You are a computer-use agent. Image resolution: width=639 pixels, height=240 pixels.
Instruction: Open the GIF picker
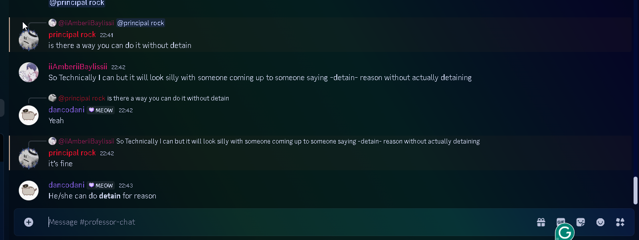561,222
